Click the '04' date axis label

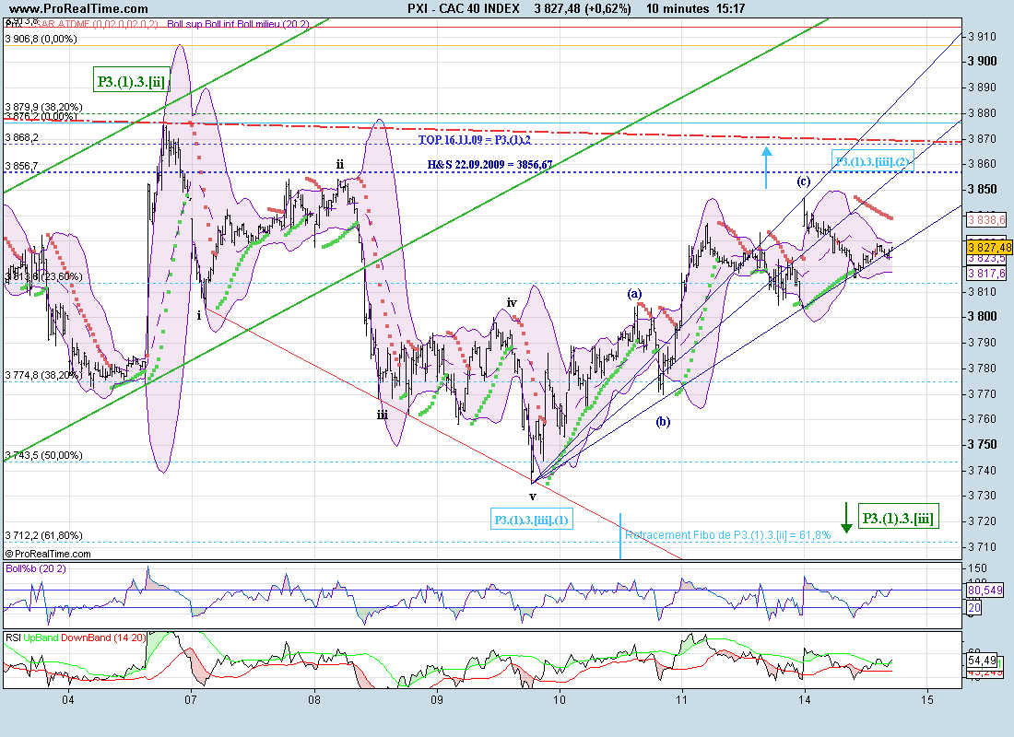68,699
